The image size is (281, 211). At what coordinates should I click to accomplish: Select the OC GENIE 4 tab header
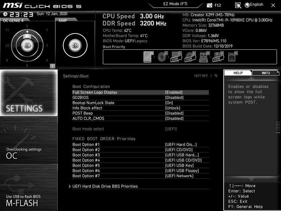click(x=13, y=20)
